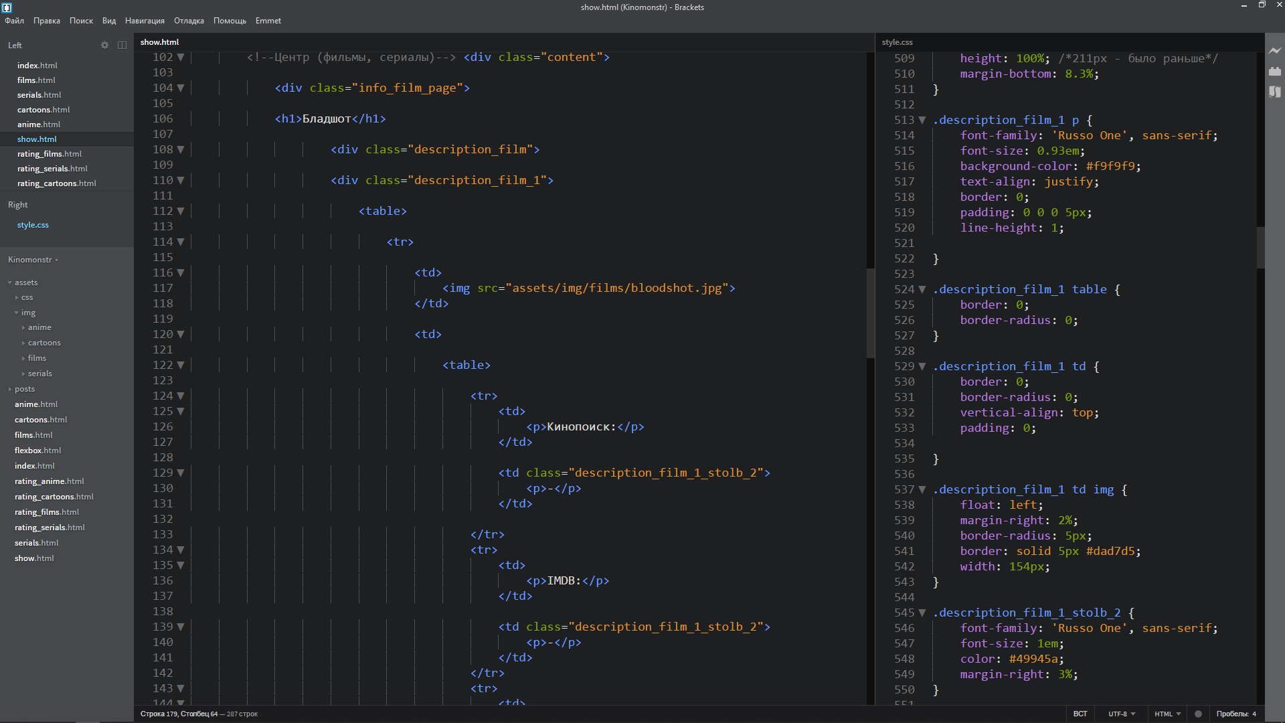This screenshot has width=1285, height=723.
Task: Open films.html in project tree
Action: (33, 435)
